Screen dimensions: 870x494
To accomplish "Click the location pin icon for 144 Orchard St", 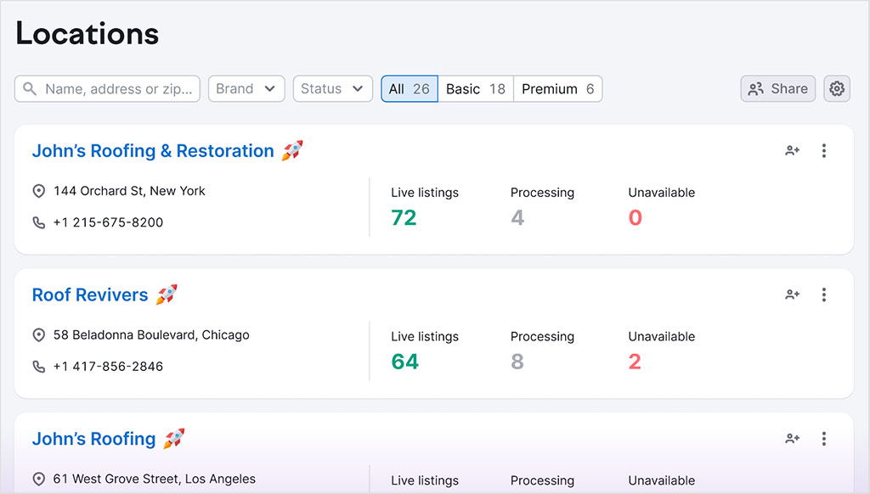I will click(x=38, y=191).
